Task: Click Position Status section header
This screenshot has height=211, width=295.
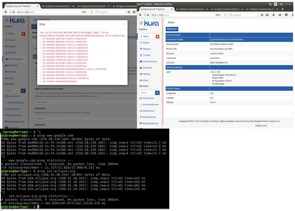Action: (229, 88)
